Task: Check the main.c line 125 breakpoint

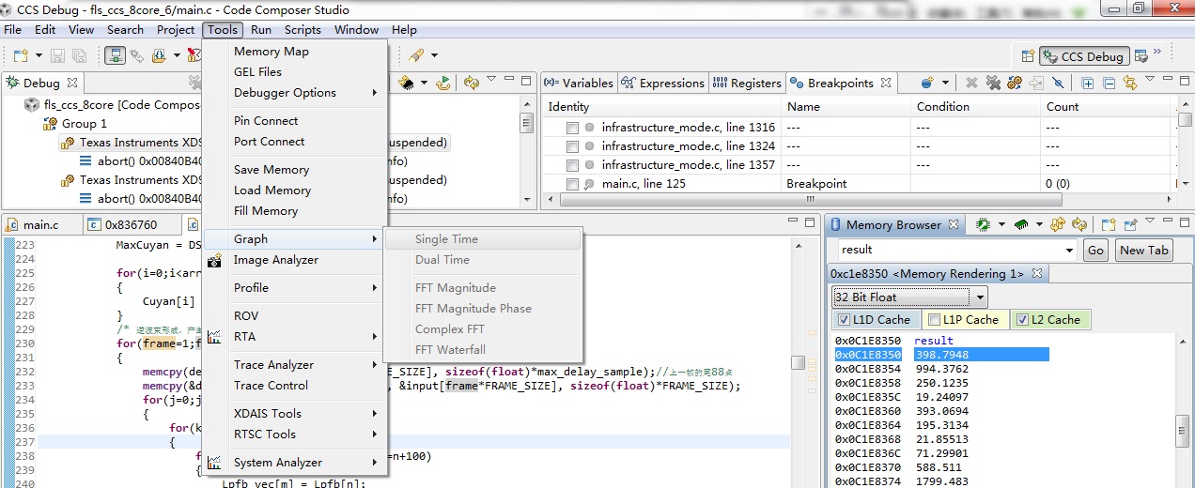Action: (x=572, y=184)
